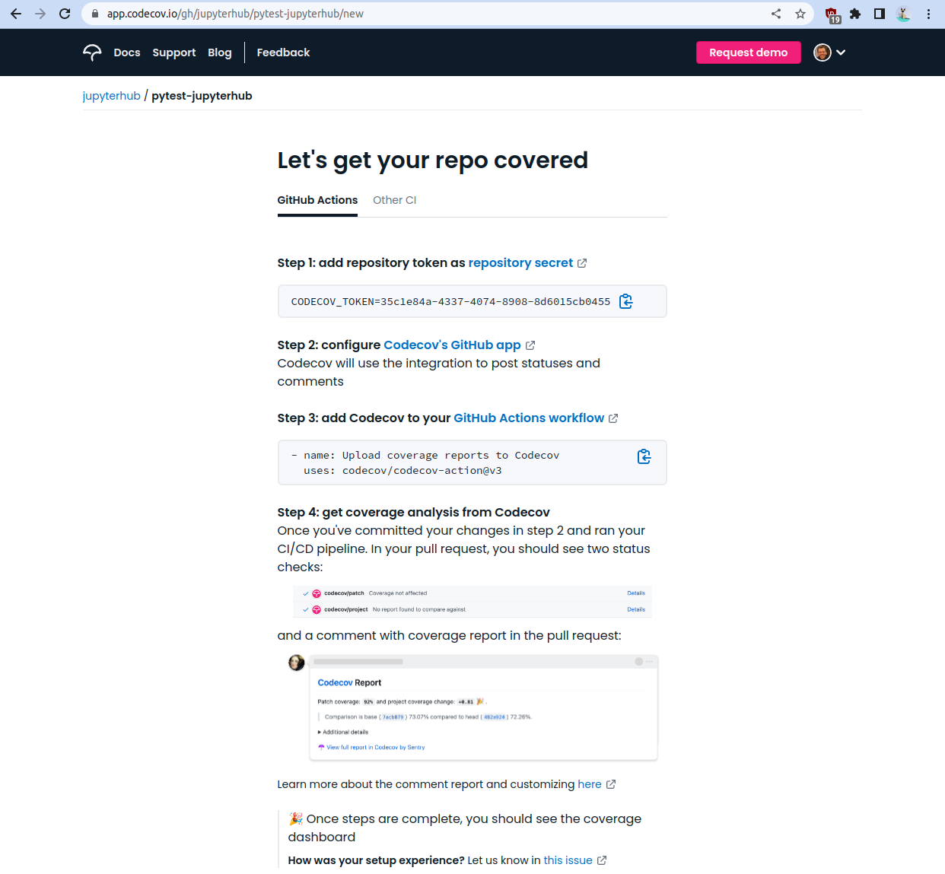The image size is (945, 874).
Task: Bookmark the page with the star icon
Action: [x=800, y=13]
